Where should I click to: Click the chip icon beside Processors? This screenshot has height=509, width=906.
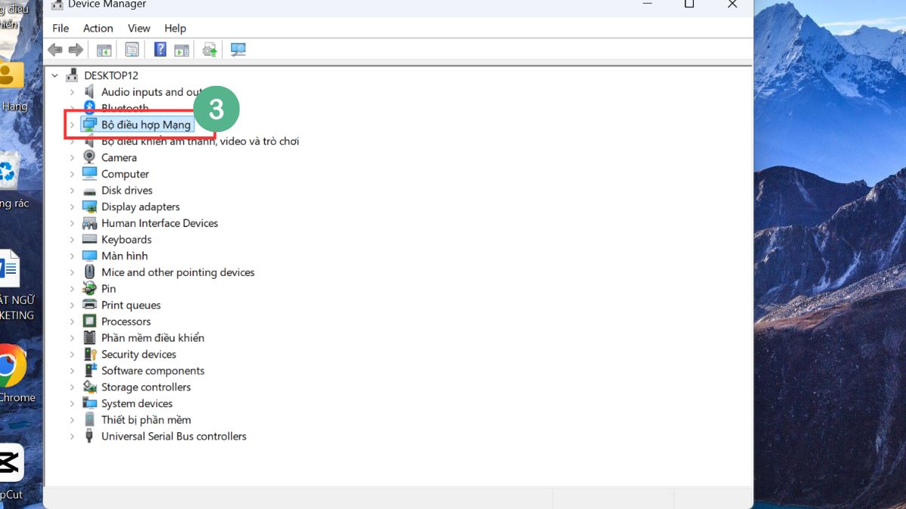pos(89,321)
